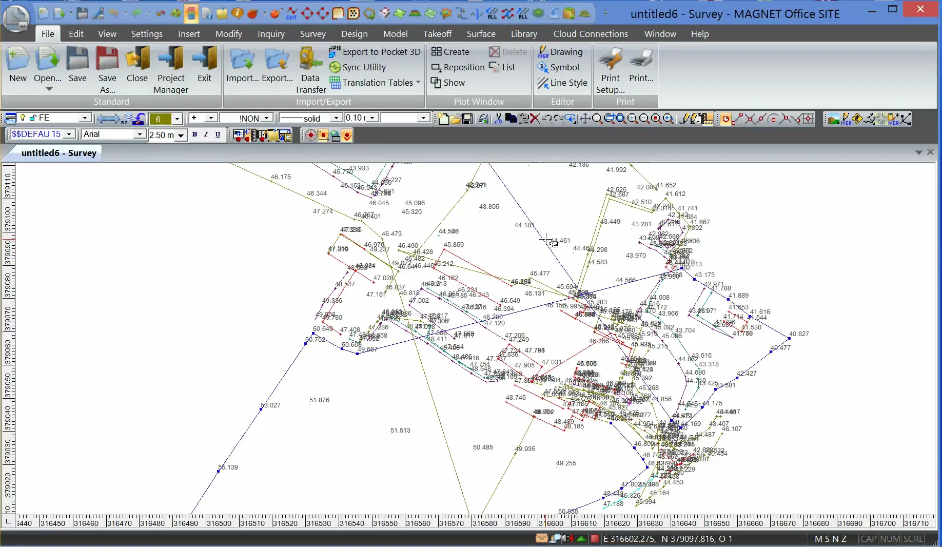Click the red crosshair target snap icon

(311, 135)
